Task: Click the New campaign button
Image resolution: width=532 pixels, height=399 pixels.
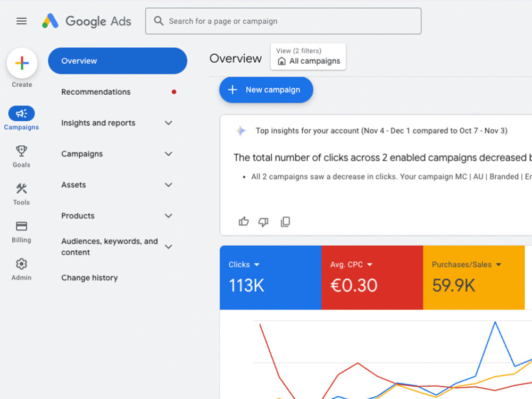Action: (266, 90)
